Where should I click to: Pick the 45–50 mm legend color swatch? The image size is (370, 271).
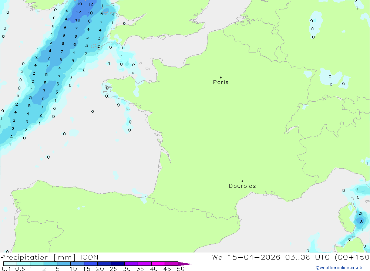pyautogui.click(x=172, y=264)
